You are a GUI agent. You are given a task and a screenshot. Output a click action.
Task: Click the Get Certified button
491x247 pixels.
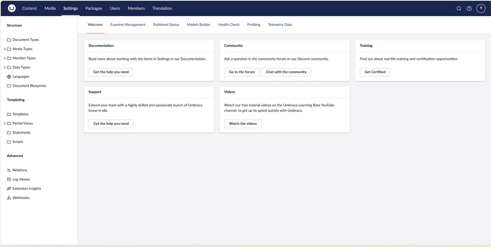point(374,72)
